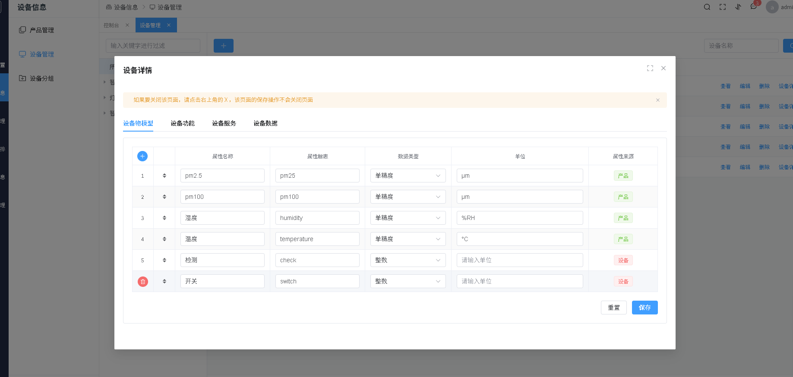Image resolution: width=793 pixels, height=377 pixels.
Task: Click the fullscreen icon in dialog header
Action: pyautogui.click(x=650, y=68)
